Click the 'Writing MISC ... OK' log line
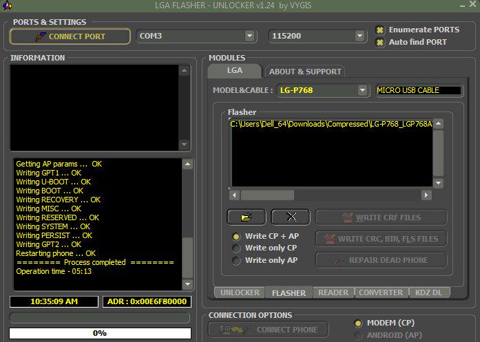This screenshot has height=342, width=480. 49,209
